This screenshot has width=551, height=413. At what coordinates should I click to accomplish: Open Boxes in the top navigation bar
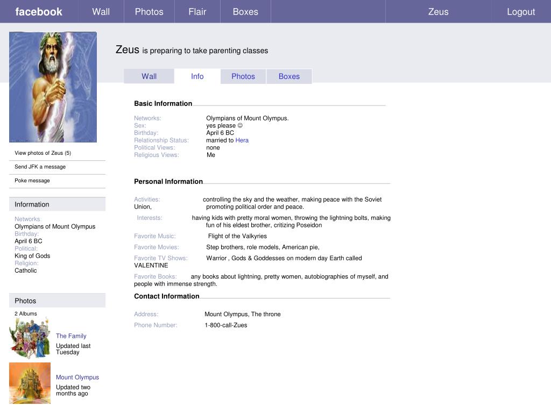tap(245, 12)
